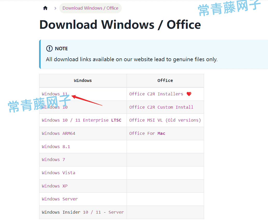Screen dimensions: 268x224
Task: Click the Office column header
Action: [x=165, y=81]
